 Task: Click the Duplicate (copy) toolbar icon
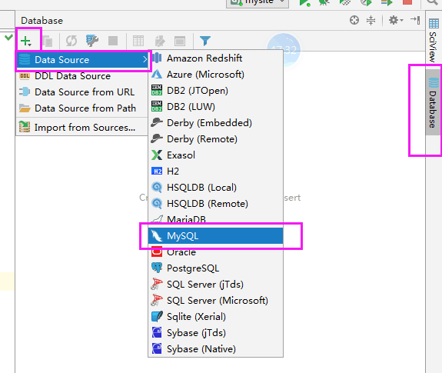[48, 42]
